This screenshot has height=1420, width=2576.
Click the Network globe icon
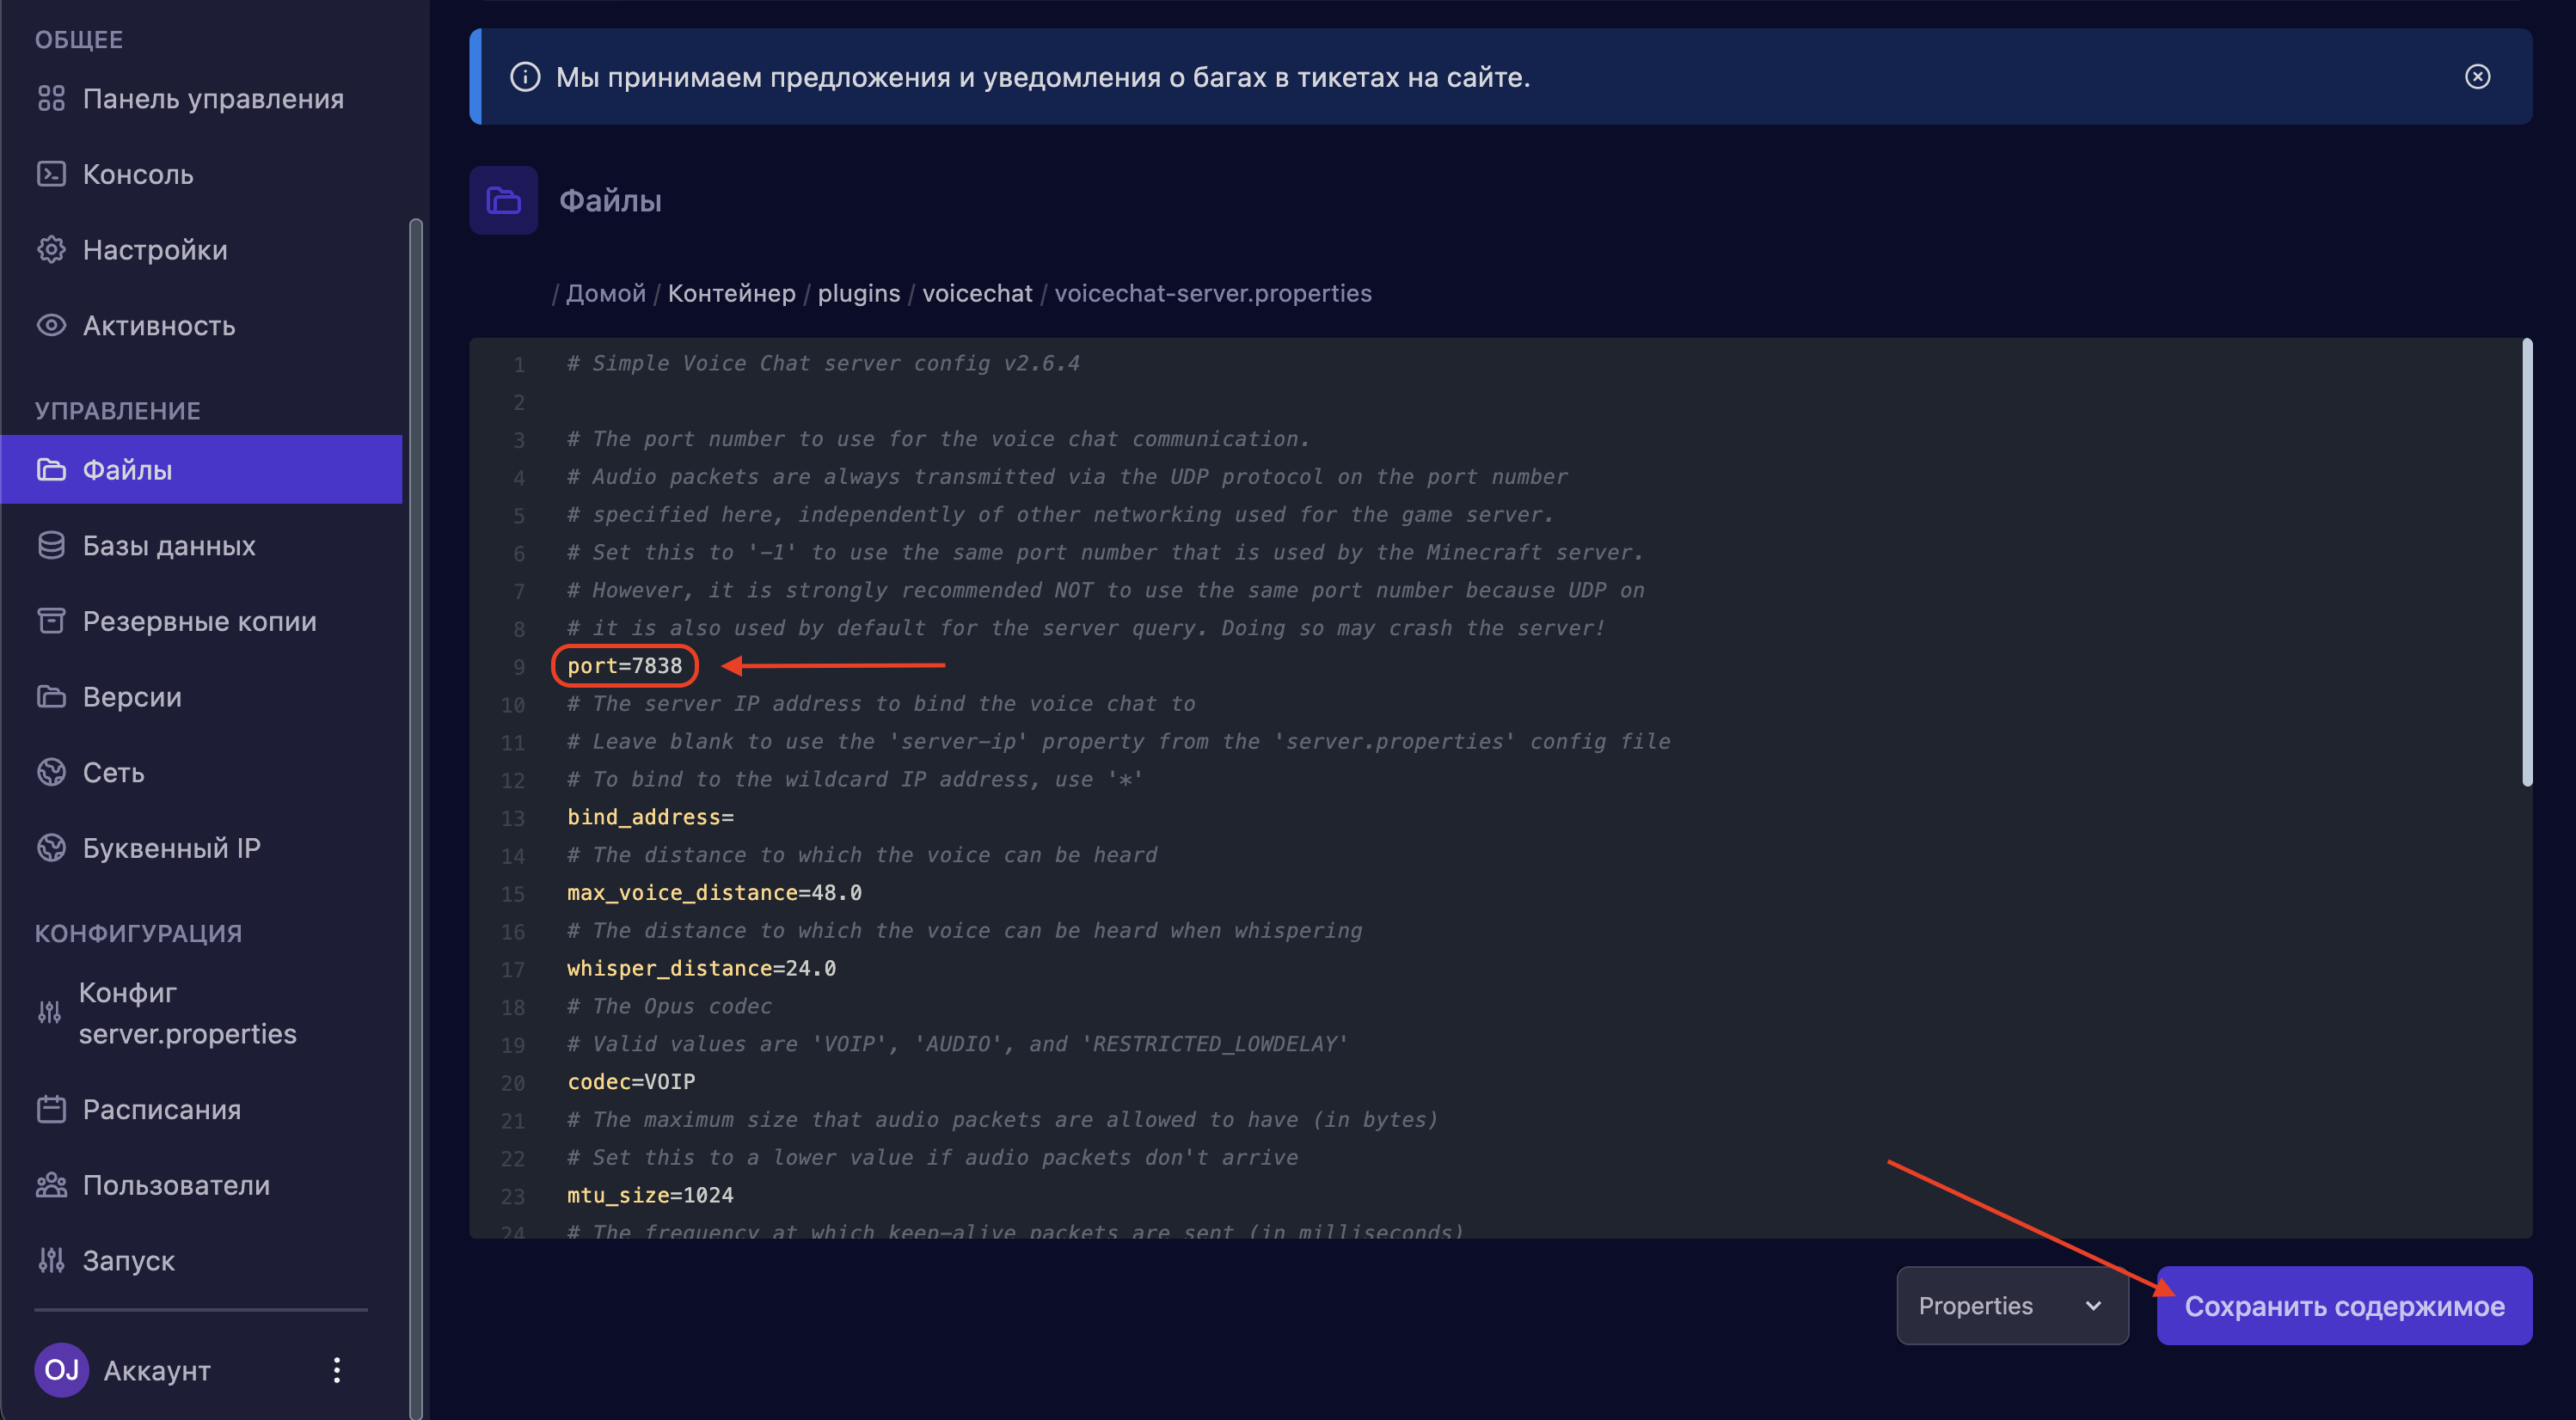(x=51, y=772)
